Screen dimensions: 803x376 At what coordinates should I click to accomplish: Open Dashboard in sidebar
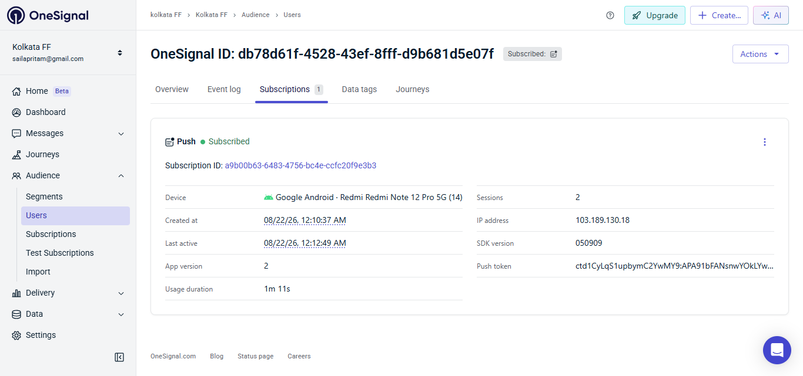(x=46, y=112)
